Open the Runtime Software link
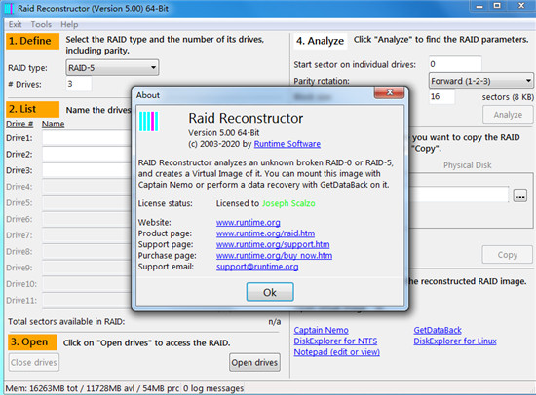The width and height of the screenshot is (536, 395). pos(287,144)
